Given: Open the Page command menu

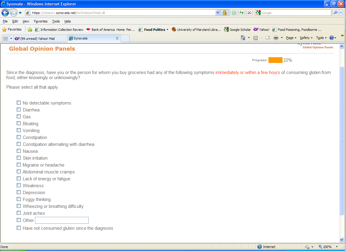Looking at the screenshot, I should point(291,38).
